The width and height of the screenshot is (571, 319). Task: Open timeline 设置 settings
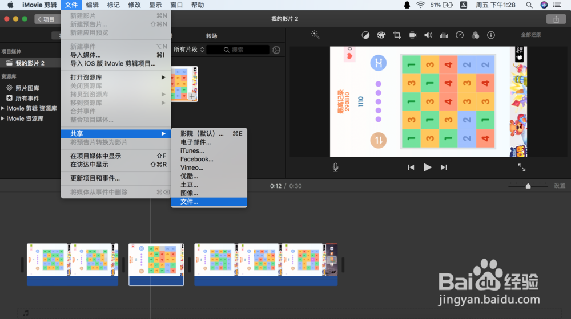point(560,186)
